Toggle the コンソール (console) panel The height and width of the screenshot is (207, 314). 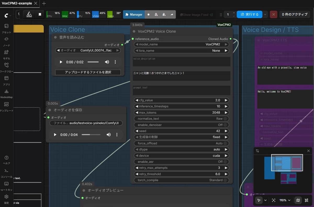[x=7, y=173]
